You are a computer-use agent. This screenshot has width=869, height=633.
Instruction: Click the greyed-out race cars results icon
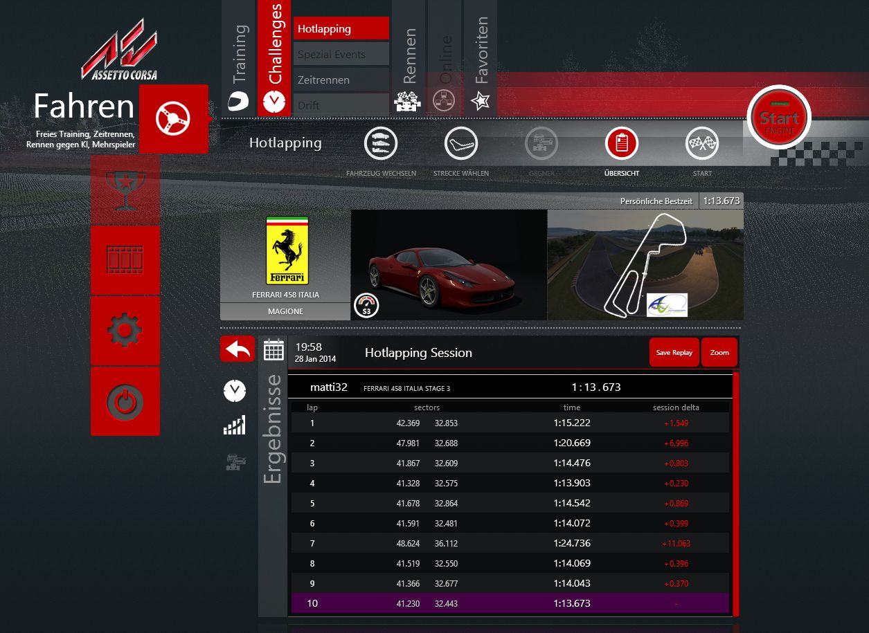tap(236, 461)
